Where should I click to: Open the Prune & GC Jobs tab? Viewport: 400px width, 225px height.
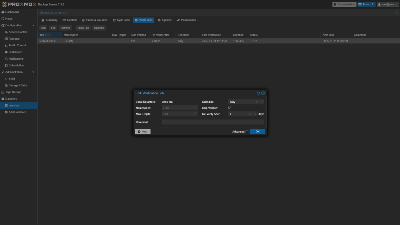95,20
